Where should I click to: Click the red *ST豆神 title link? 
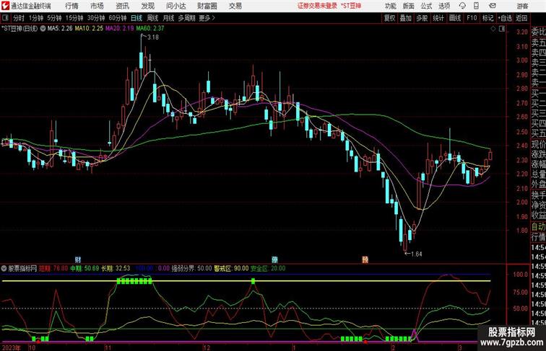tap(351, 6)
